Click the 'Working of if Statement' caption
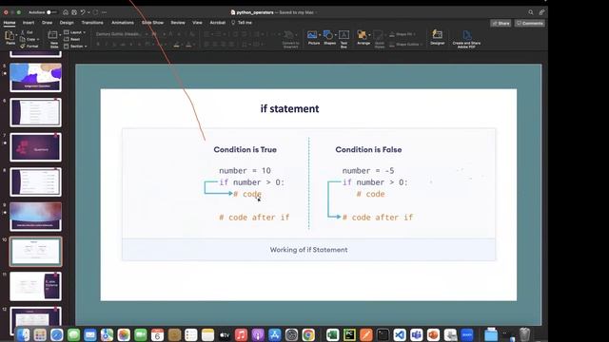 point(308,250)
